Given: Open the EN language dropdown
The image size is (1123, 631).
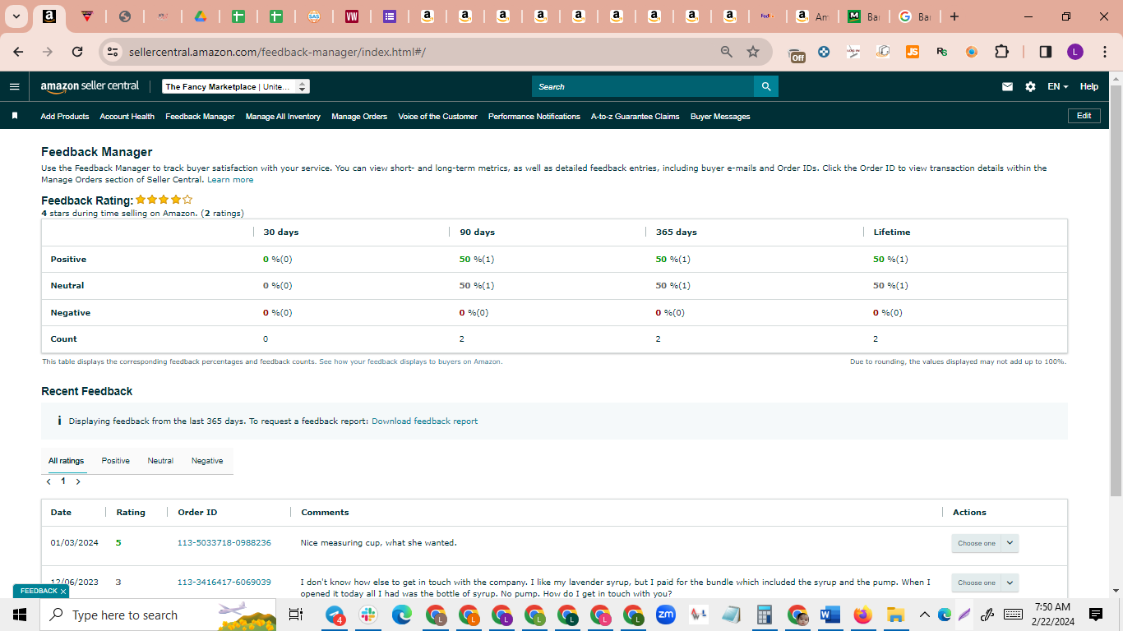Looking at the screenshot, I should (x=1058, y=86).
